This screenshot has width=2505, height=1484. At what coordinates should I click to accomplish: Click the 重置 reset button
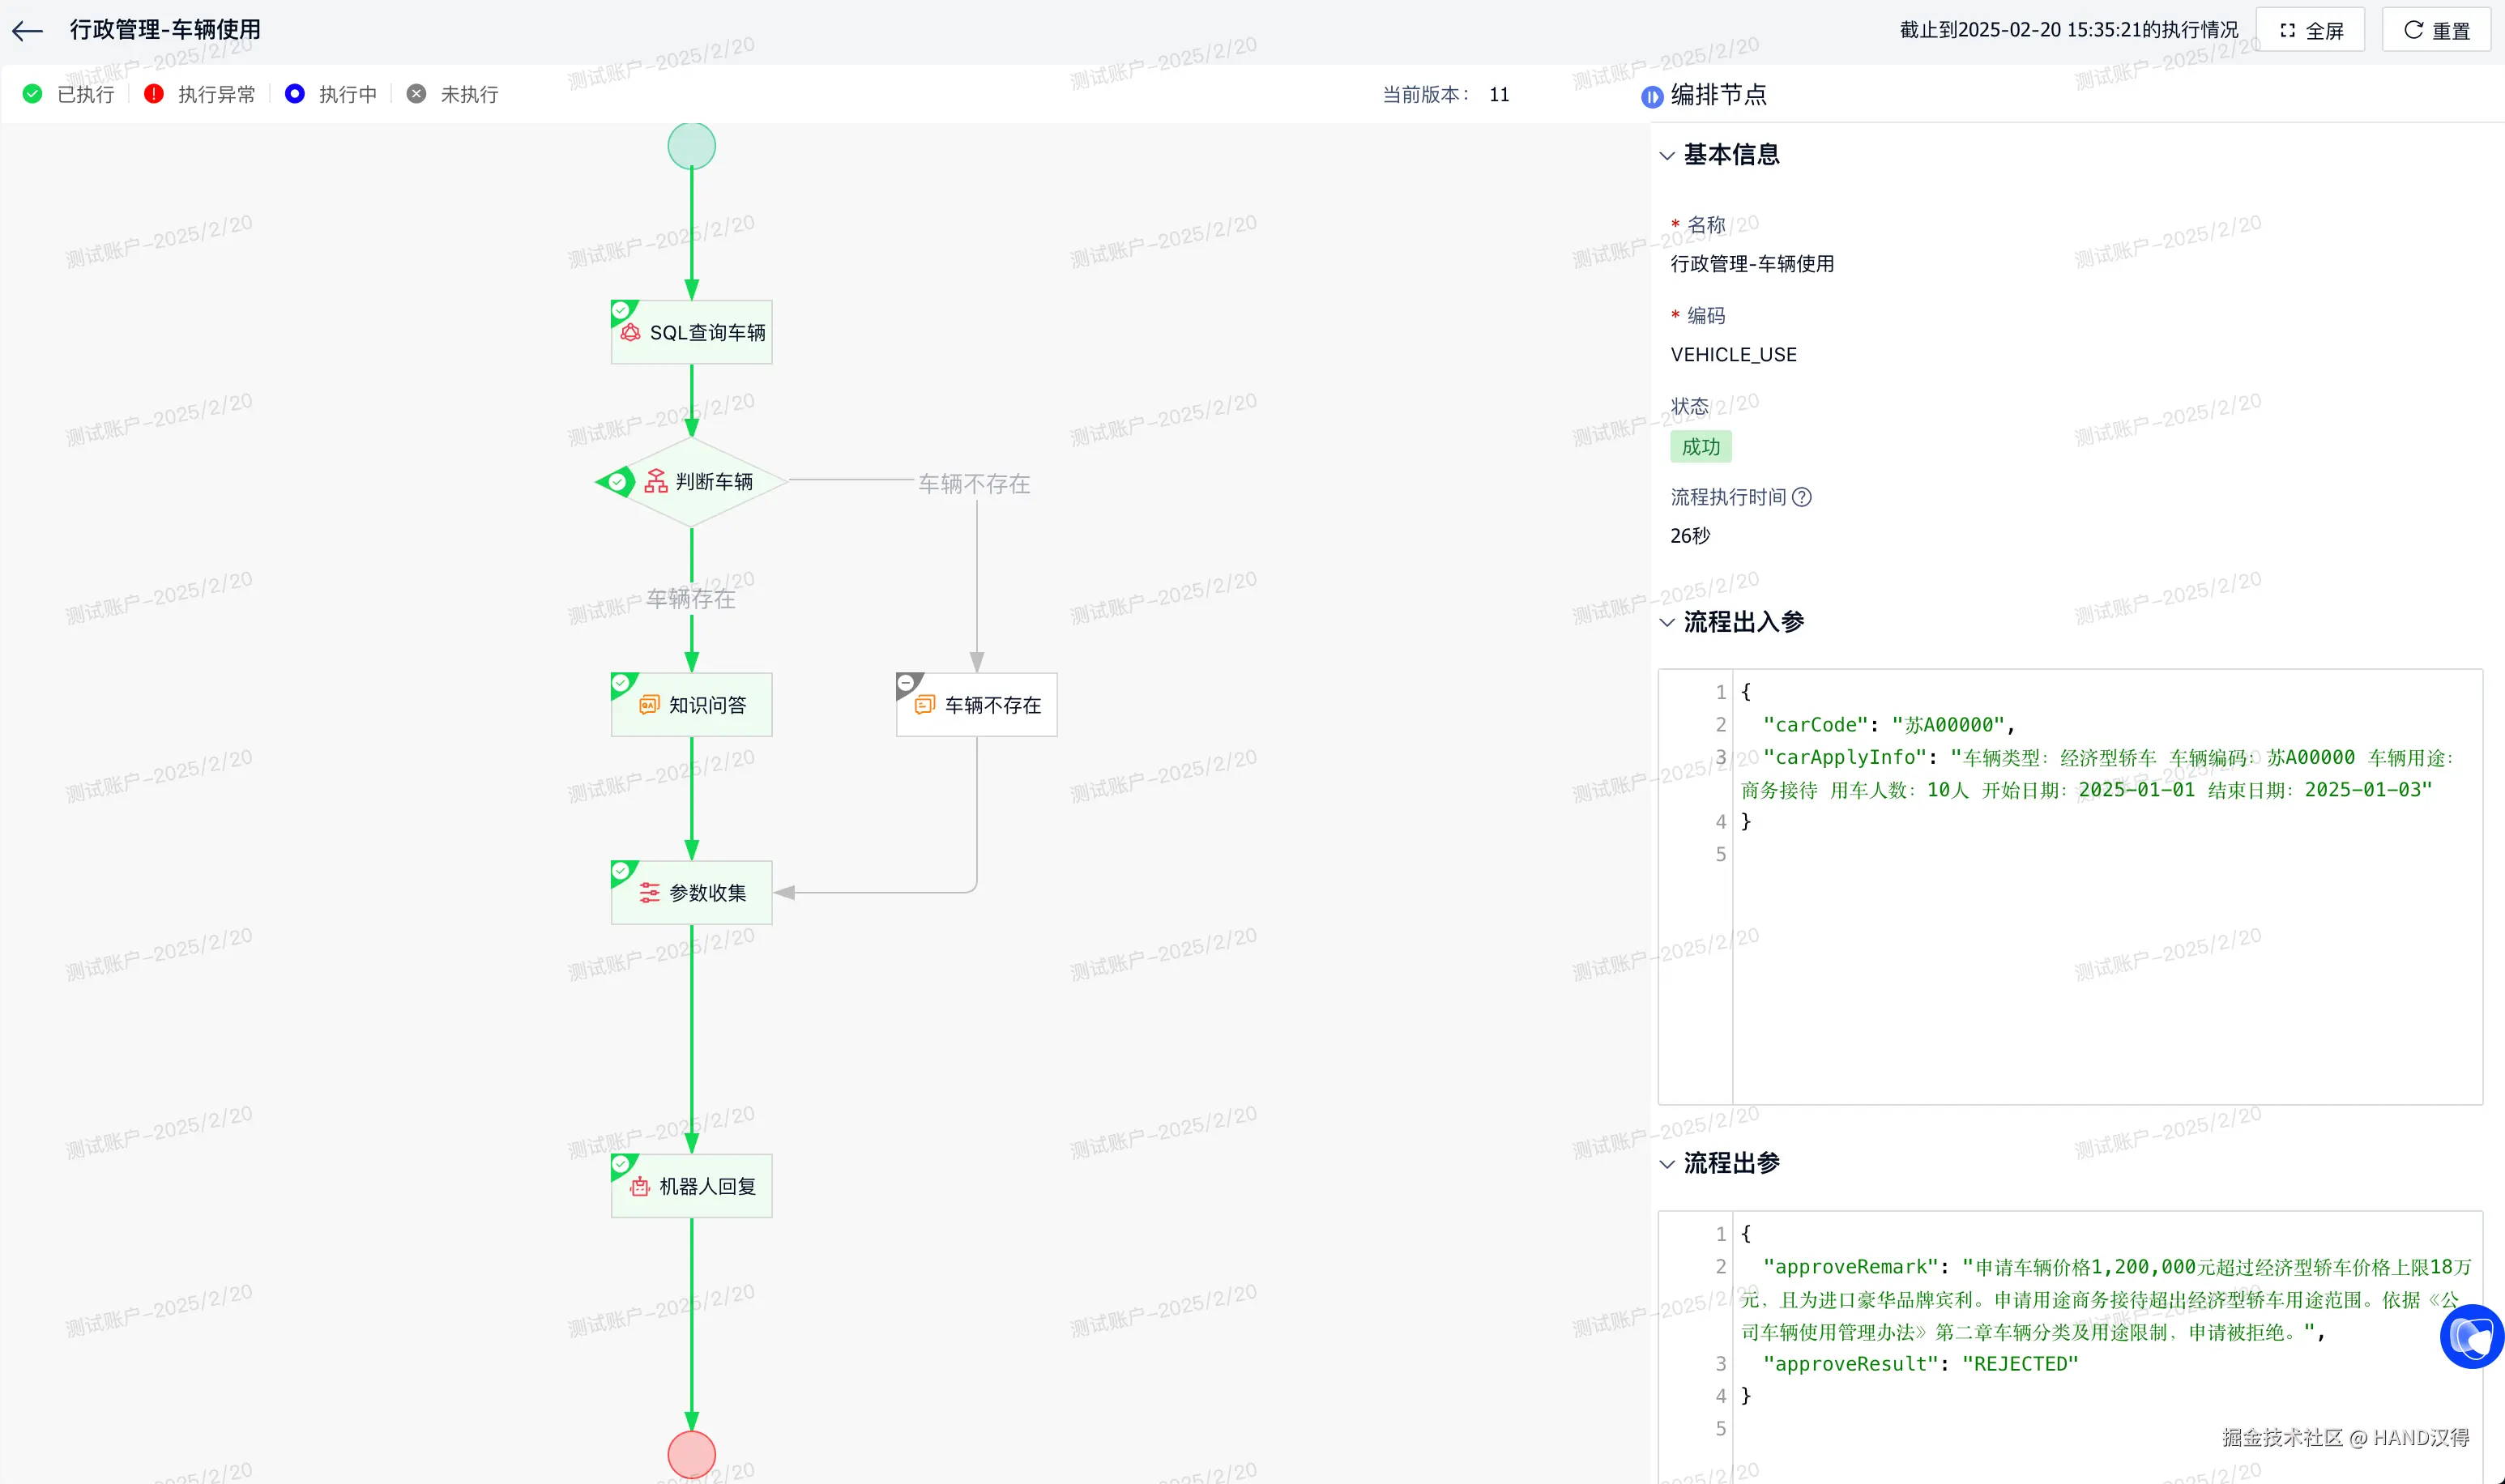(2436, 30)
